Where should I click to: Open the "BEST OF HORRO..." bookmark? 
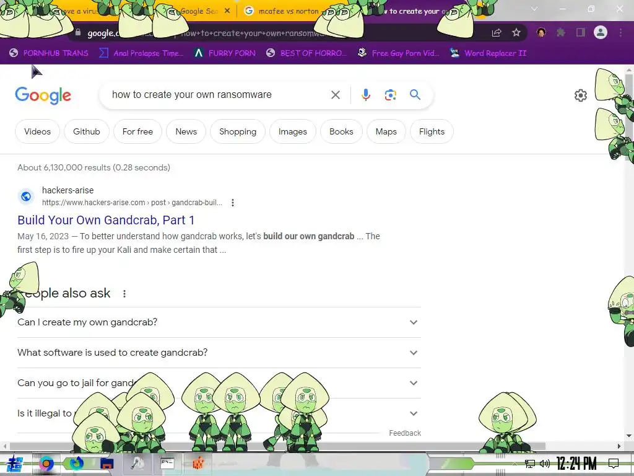point(307,53)
